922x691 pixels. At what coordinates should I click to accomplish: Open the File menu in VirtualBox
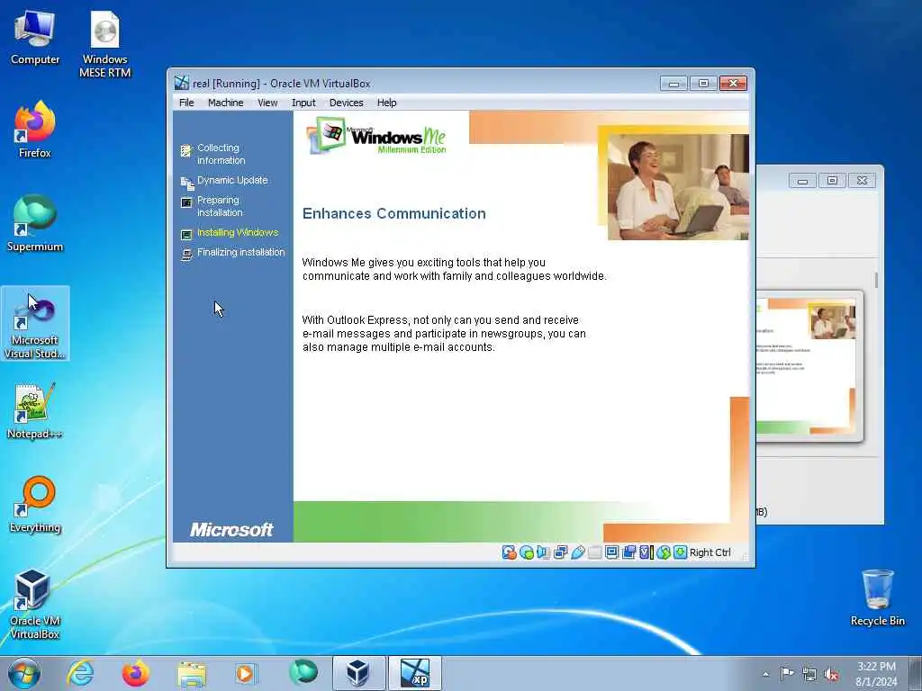click(x=186, y=103)
